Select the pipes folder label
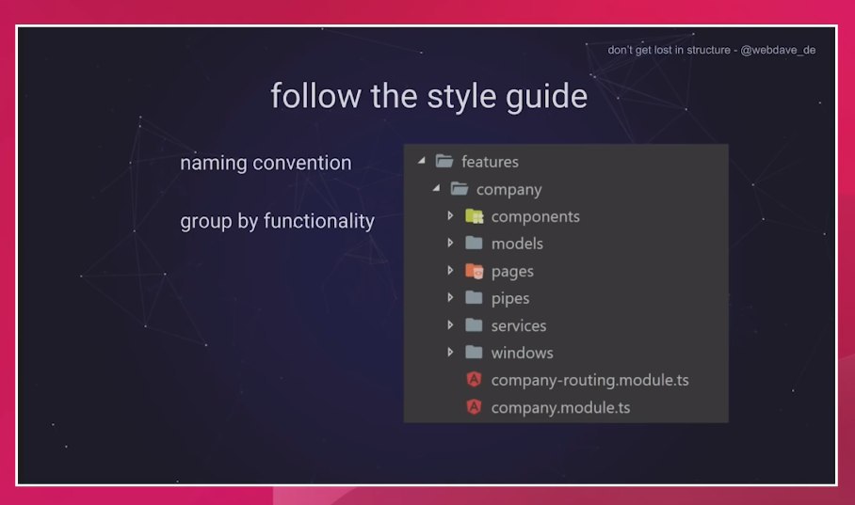855x505 pixels. (510, 298)
